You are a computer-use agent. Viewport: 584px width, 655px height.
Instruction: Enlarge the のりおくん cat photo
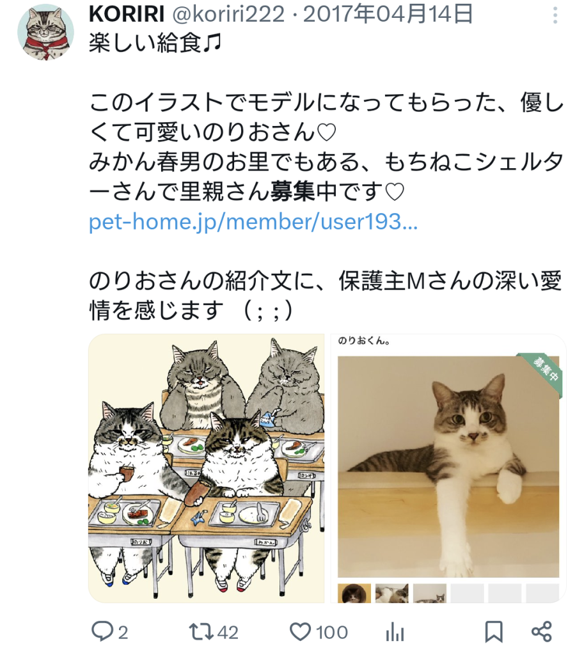[448, 466]
